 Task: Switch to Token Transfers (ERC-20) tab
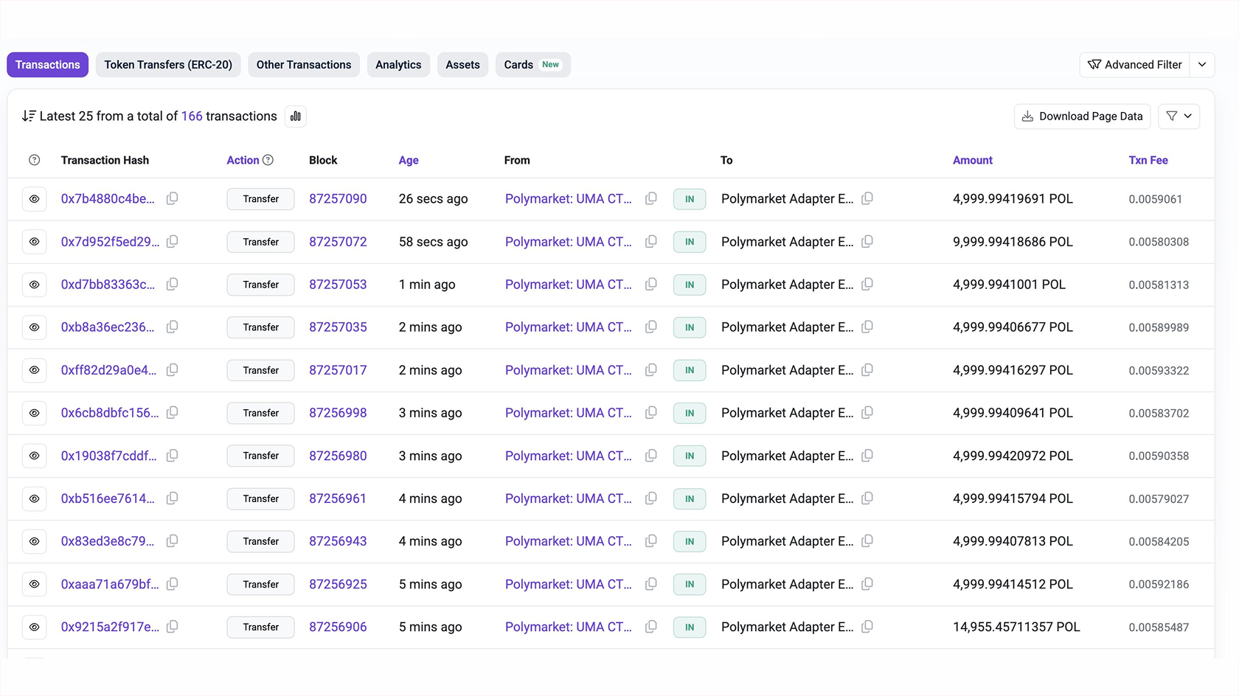tap(168, 65)
